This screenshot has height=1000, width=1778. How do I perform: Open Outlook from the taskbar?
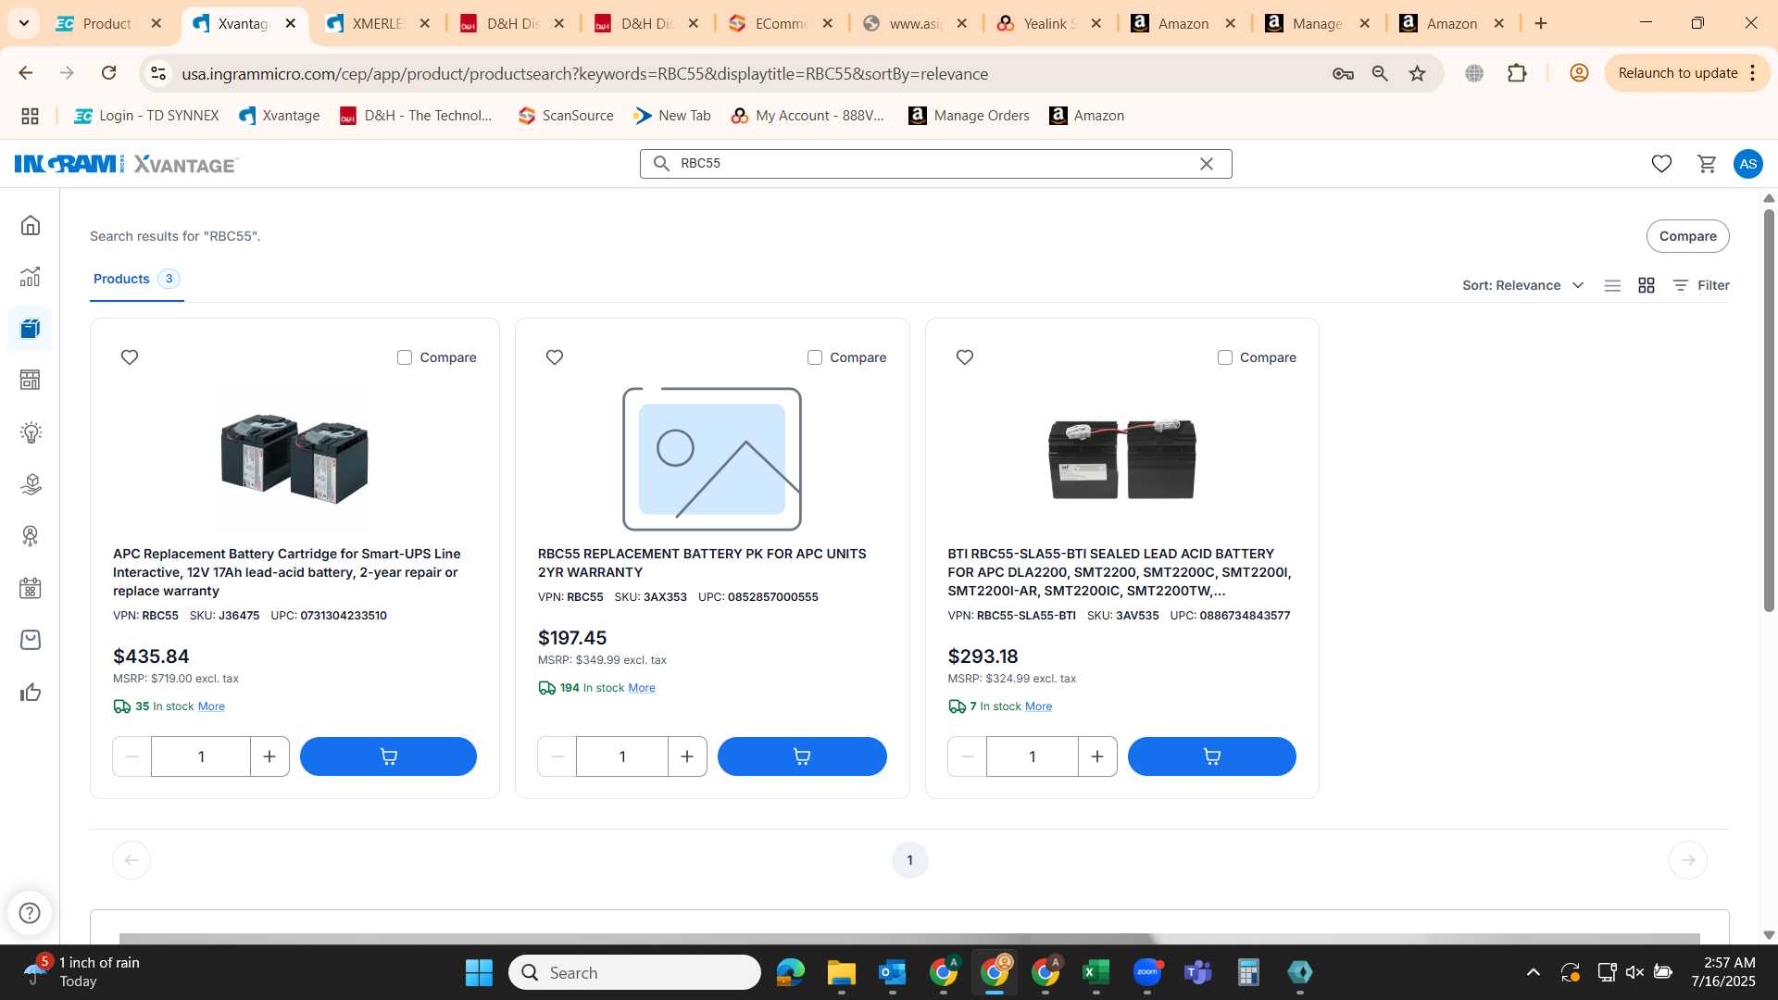pyautogui.click(x=892, y=972)
